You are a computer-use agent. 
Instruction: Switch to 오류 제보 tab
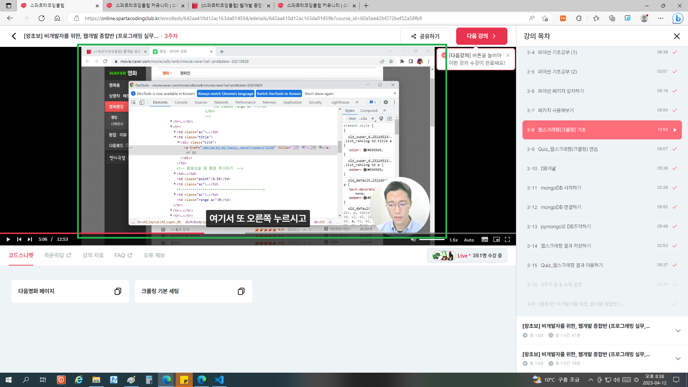coord(154,255)
